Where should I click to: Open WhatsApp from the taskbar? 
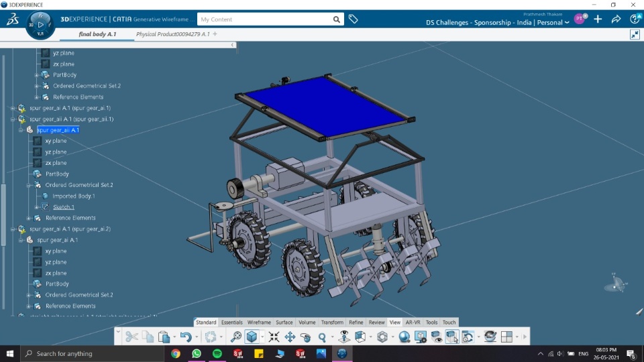[x=197, y=353]
